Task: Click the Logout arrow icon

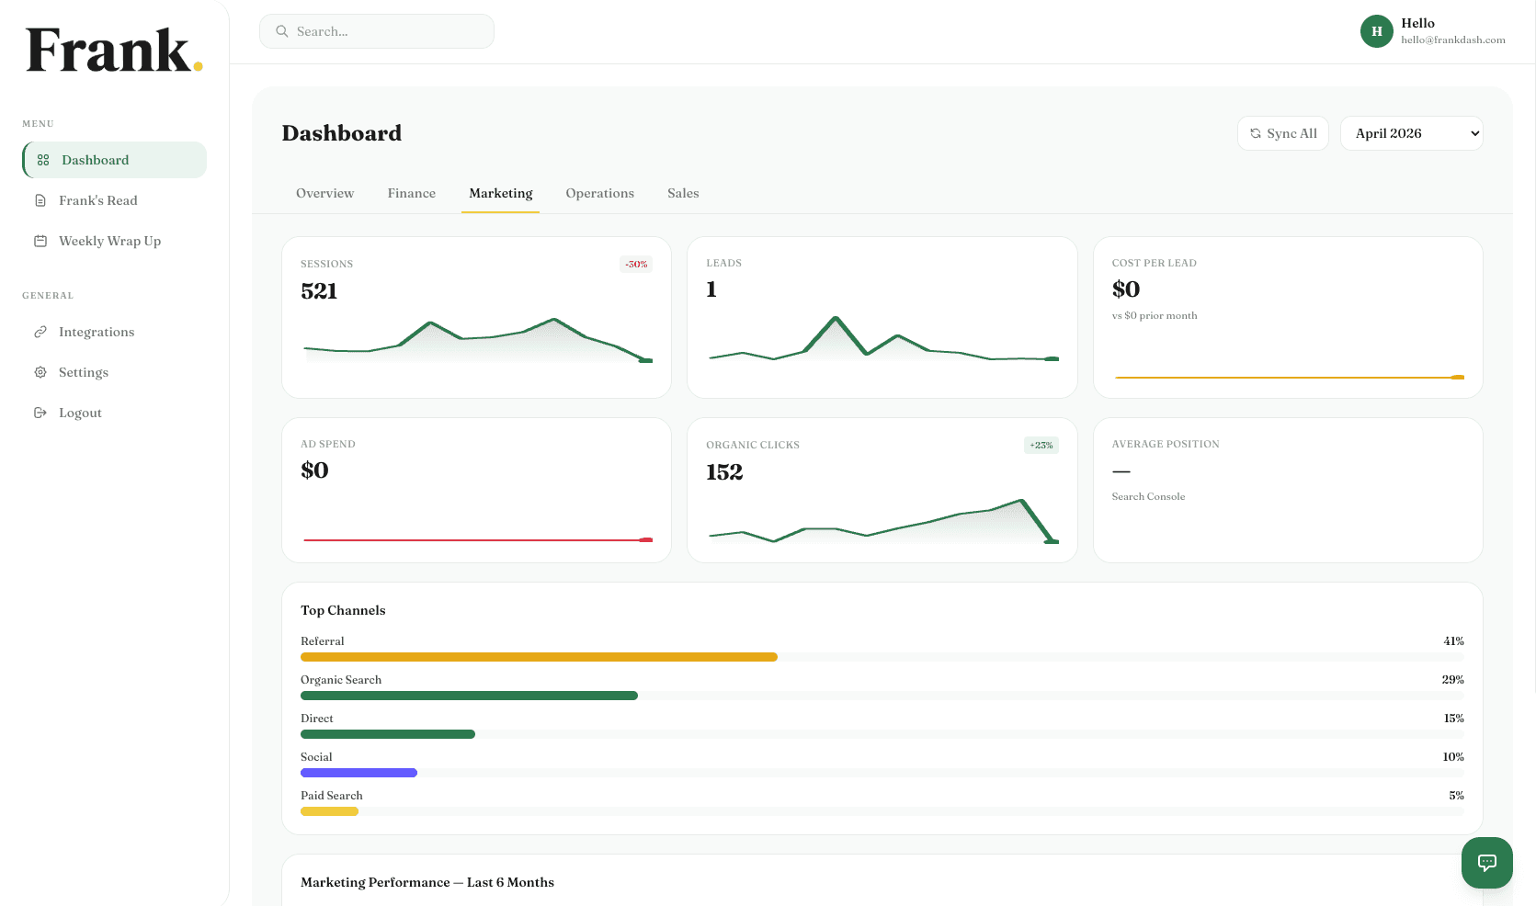Action: 40,413
